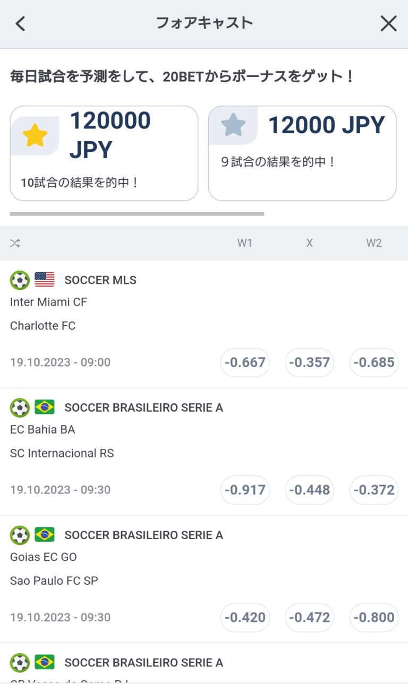Close the forecast panel with the X icon
This screenshot has width=408, height=684.
click(x=388, y=23)
